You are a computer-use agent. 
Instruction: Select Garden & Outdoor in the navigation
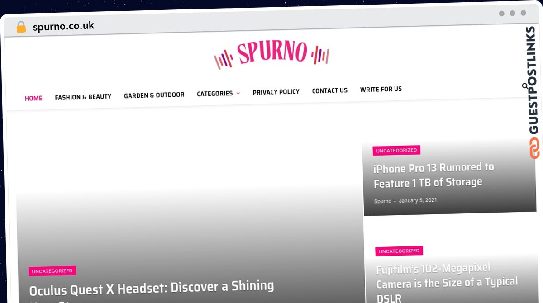pos(154,95)
